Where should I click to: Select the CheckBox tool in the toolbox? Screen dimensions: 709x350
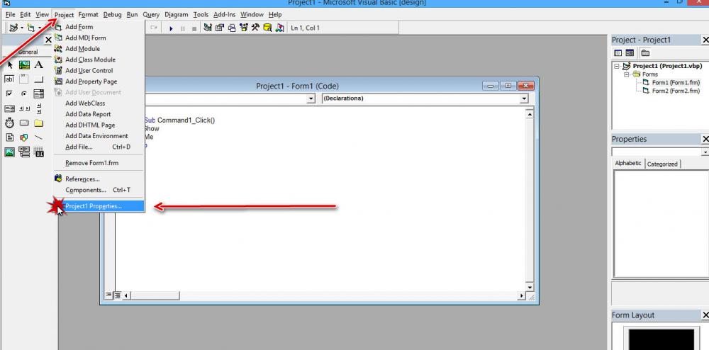coord(9,94)
